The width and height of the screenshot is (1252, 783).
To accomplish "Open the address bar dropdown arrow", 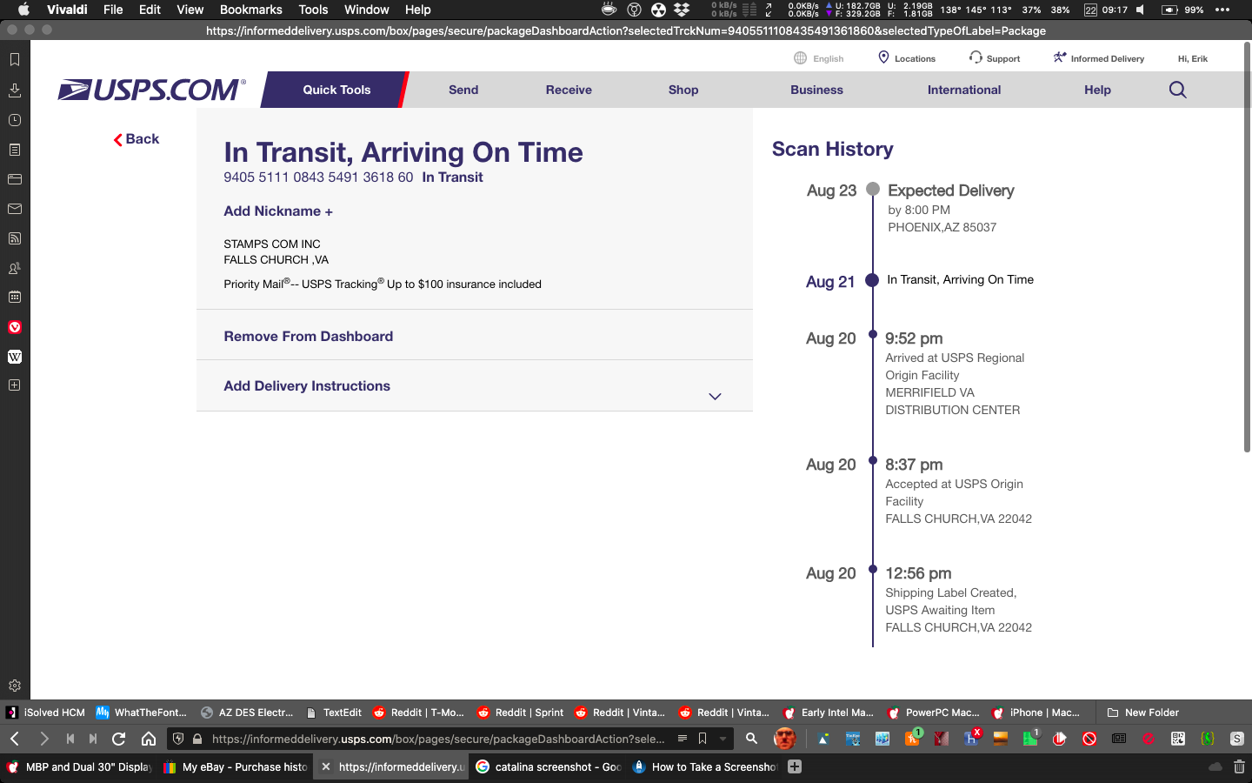I will tap(723, 739).
